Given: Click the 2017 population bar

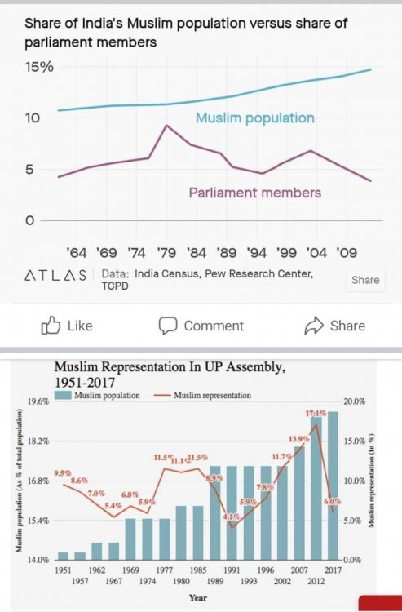Looking at the screenshot, I should [333, 486].
